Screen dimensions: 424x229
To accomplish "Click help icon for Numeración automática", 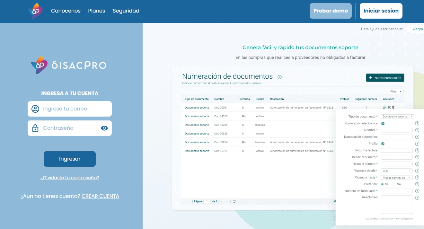I will (417, 137).
